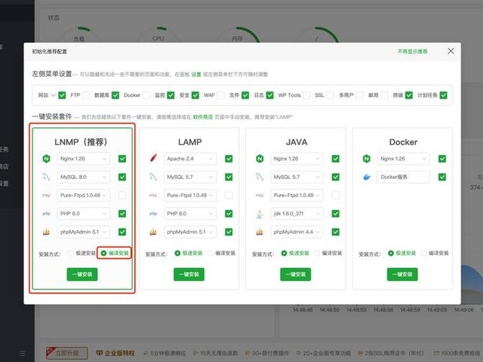The image size is (483, 362).
Task: Click 一键安装 button for JAVA
Action: point(295,275)
